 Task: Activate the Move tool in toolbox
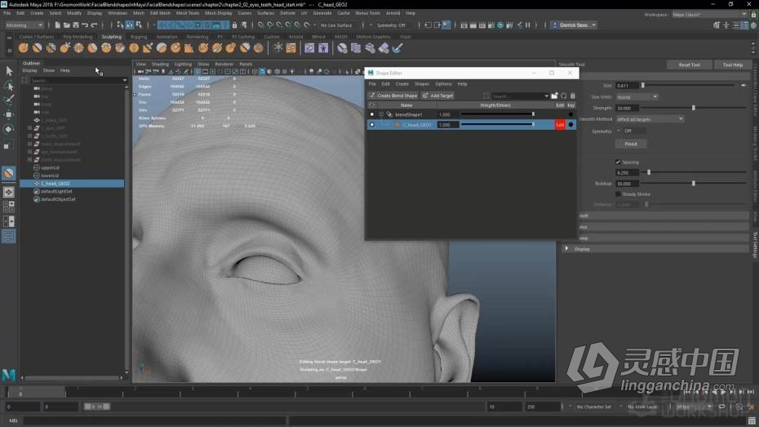pos(9,115)
